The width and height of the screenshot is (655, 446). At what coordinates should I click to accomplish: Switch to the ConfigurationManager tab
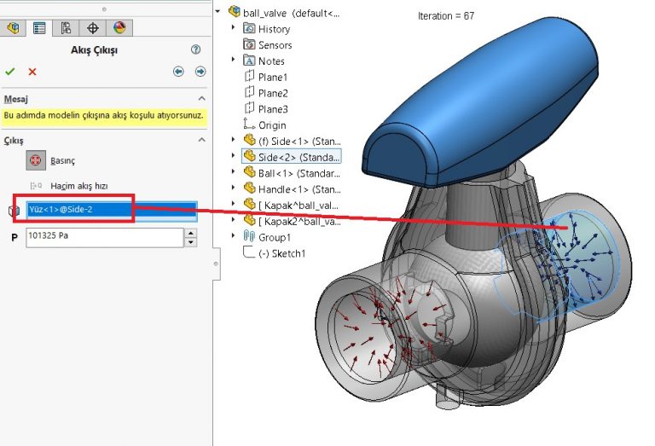(66, 28)
